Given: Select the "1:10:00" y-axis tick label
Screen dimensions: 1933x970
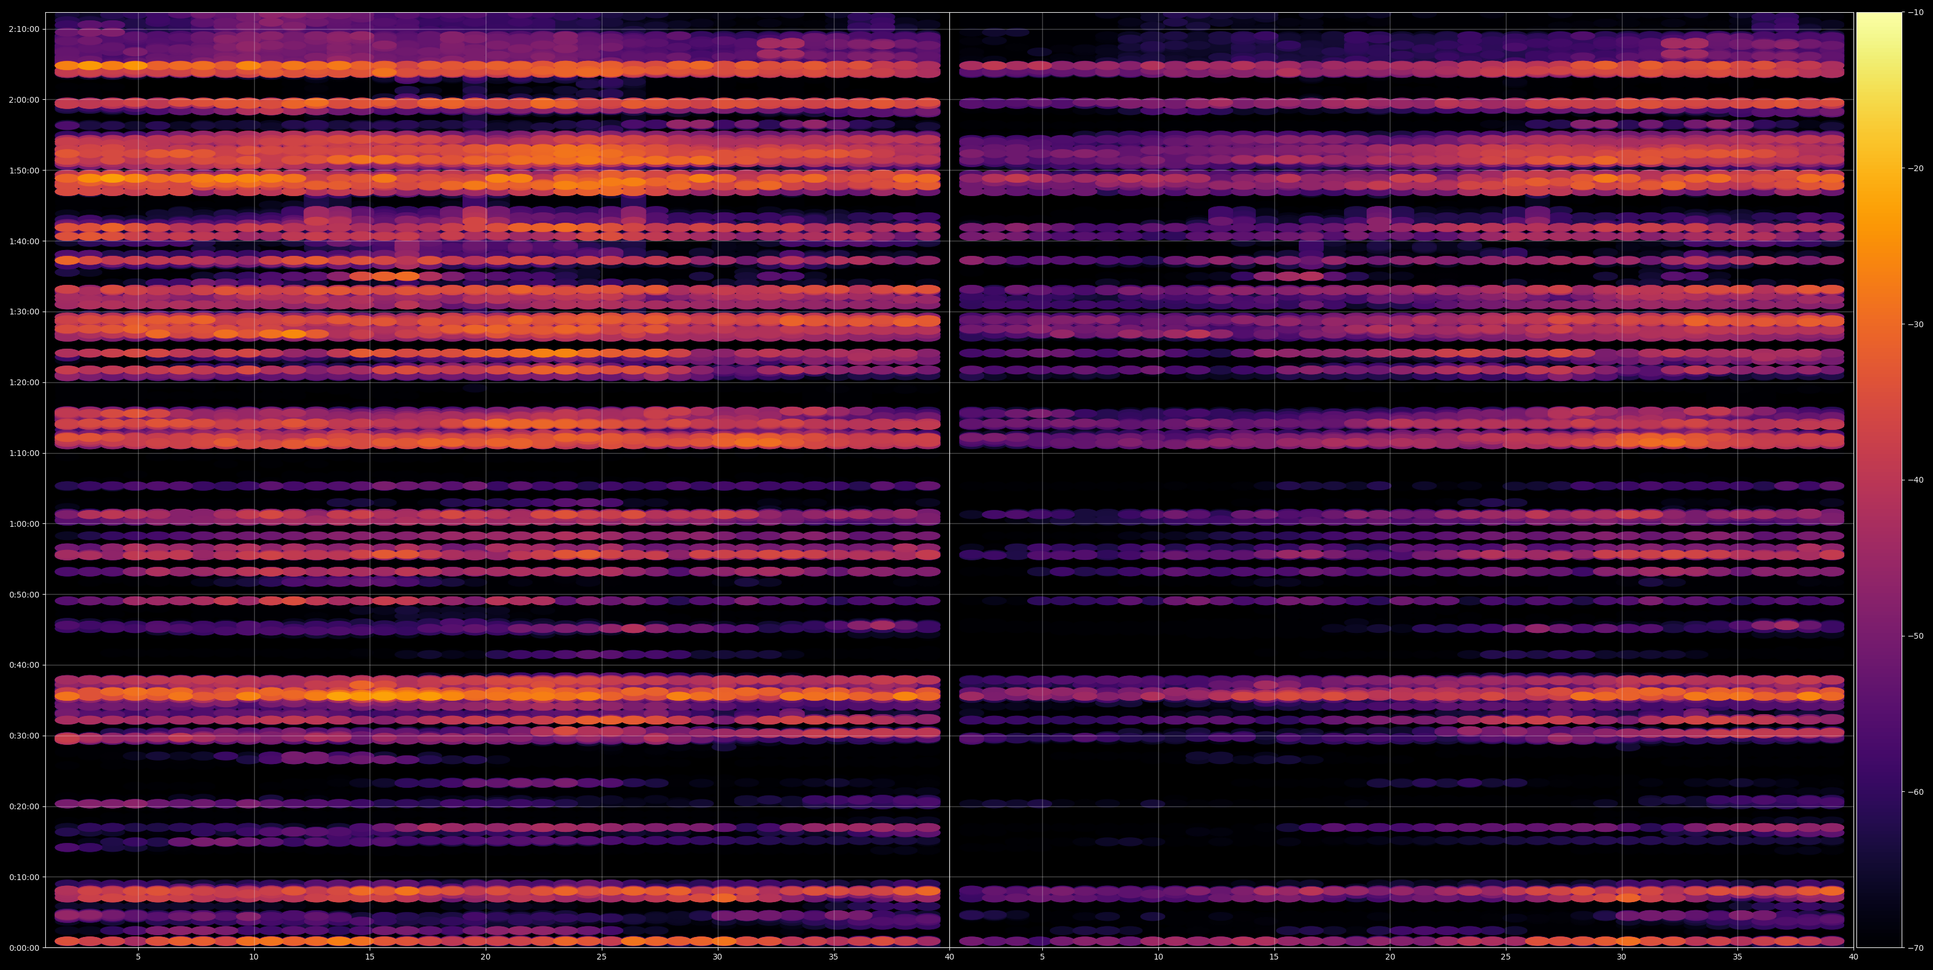Looking at the screenshot, I should coord(24,453).
